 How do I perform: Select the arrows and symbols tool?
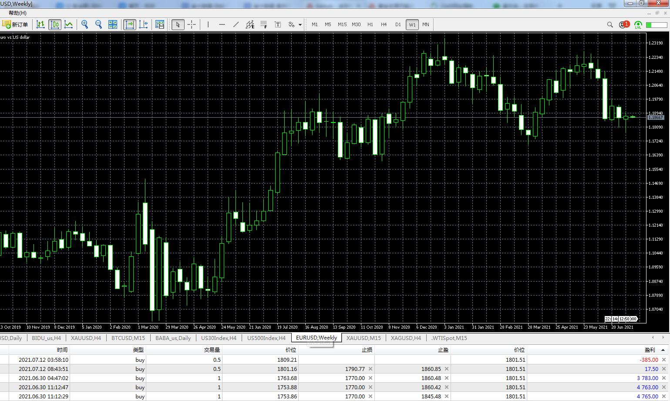pos(291,24)
